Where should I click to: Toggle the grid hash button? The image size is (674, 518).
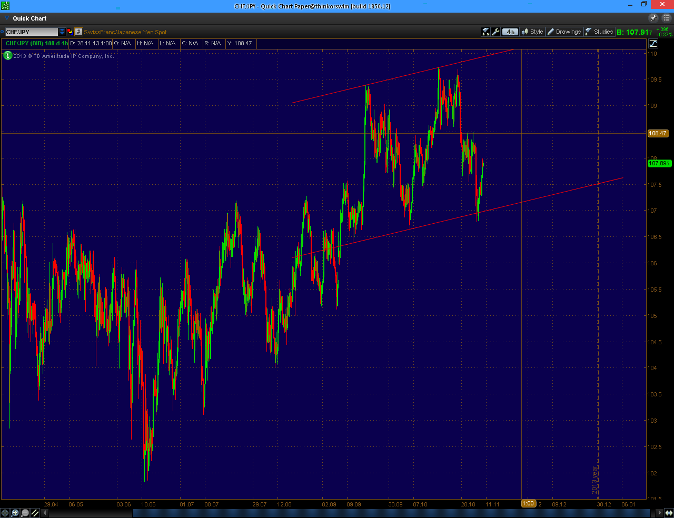(x=78, y=32)
